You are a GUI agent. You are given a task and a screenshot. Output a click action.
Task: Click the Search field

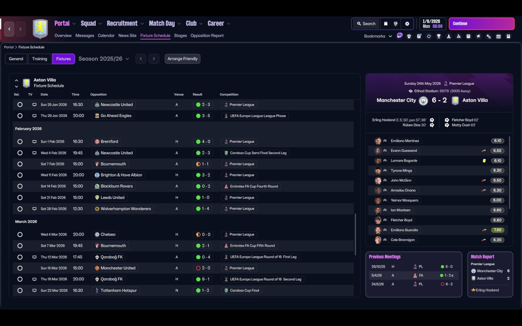tap(366, 24)
